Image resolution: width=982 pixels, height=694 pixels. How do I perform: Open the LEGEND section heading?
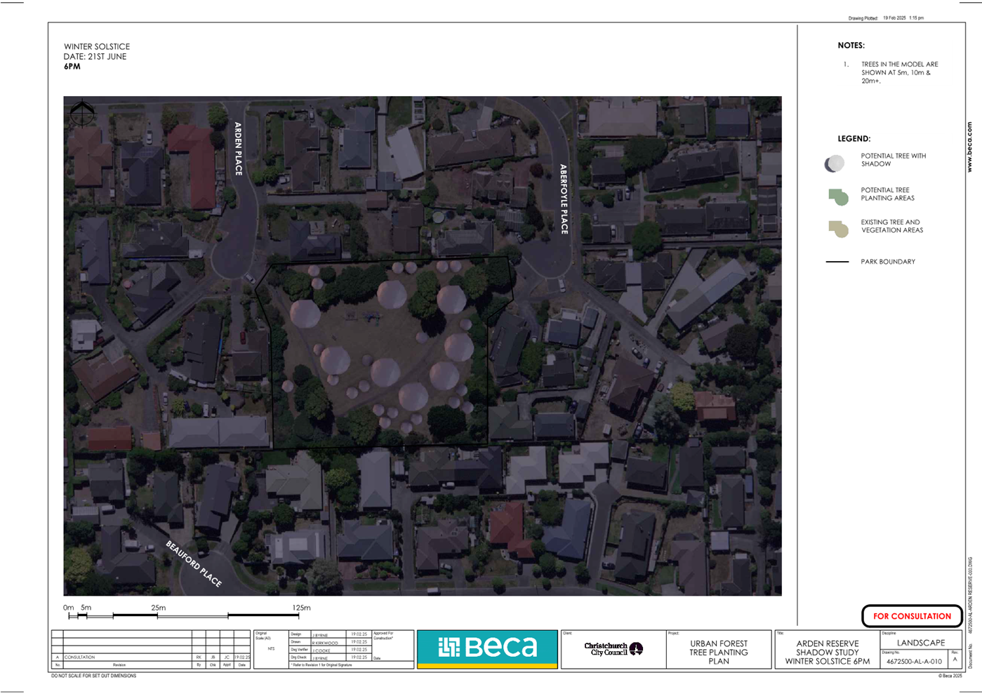click(x=854, y=138)
